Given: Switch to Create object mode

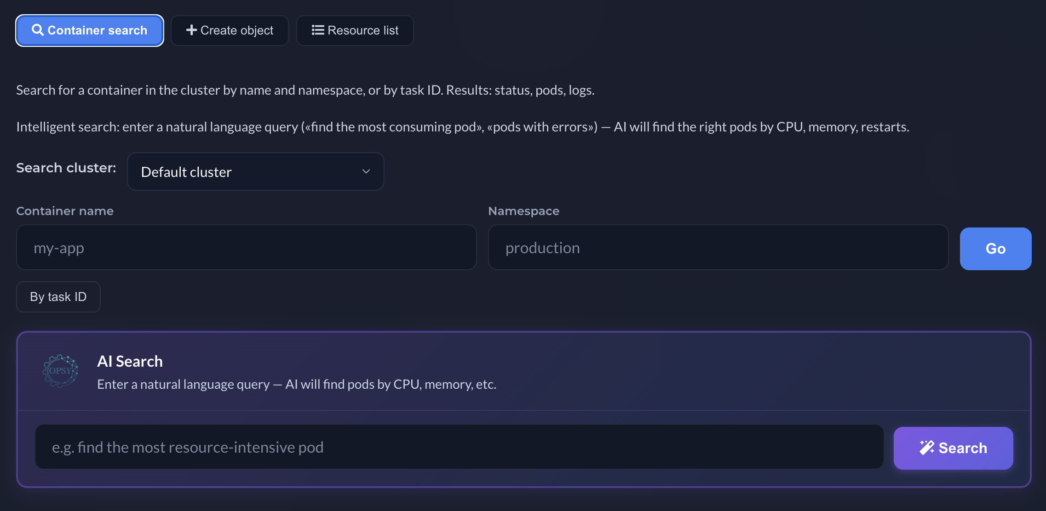Looking at the screenshot, I should coord(230,30).
